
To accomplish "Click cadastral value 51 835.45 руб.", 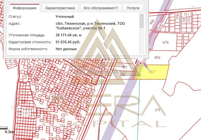I will [x=68, y=42].
